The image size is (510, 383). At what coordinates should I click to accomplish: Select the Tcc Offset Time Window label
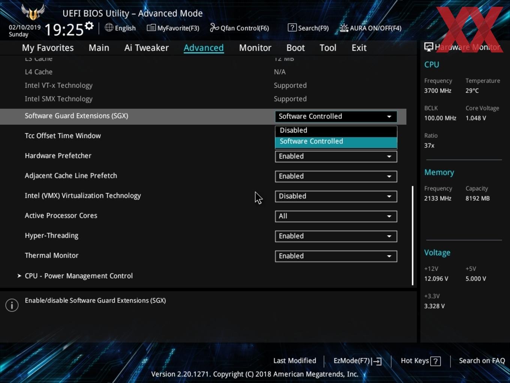[x=63, y=136]
